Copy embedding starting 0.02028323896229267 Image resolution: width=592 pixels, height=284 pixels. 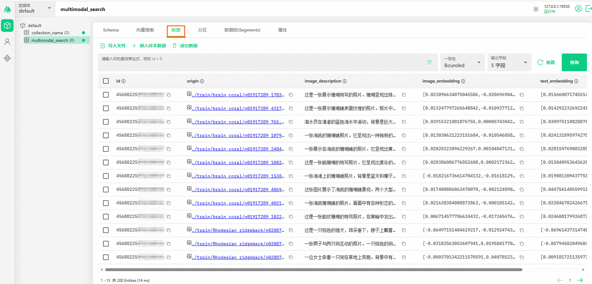(x=522, y=149)
